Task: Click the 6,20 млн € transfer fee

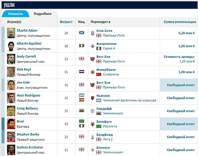Action: click(186, 33)
